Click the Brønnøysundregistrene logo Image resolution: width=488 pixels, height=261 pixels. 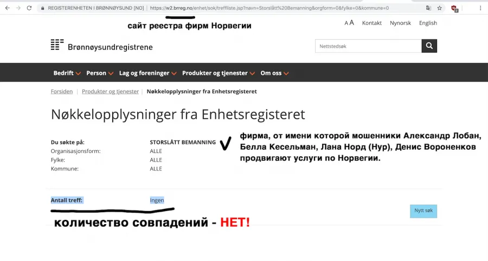click(102, 46)
